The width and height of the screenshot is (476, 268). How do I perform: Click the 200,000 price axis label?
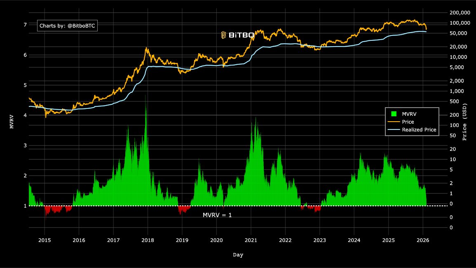pos(460,13)
